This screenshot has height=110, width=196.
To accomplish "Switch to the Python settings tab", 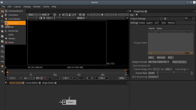I will [171, 23].
